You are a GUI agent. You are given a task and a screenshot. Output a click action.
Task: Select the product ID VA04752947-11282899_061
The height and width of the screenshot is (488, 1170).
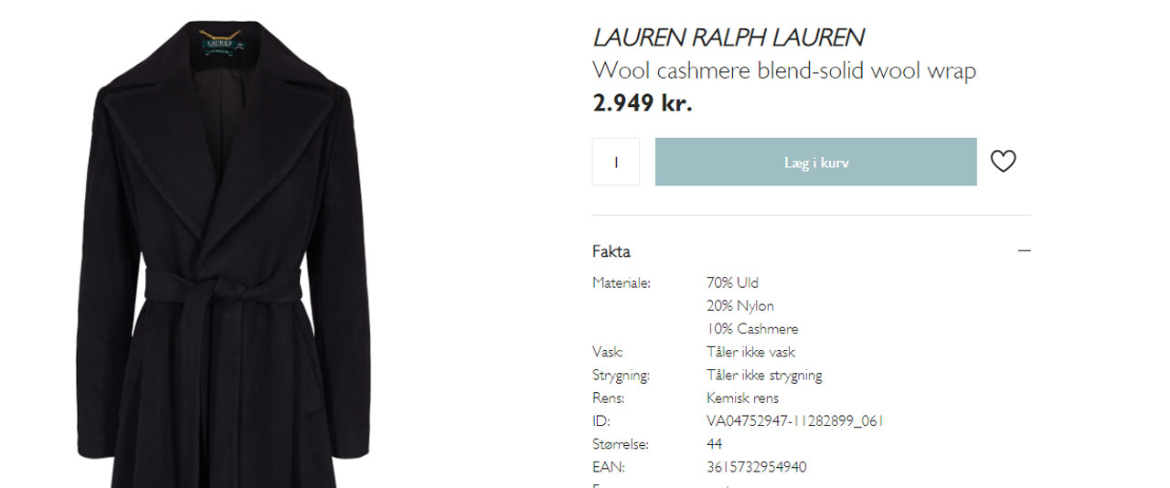point(795,421)
